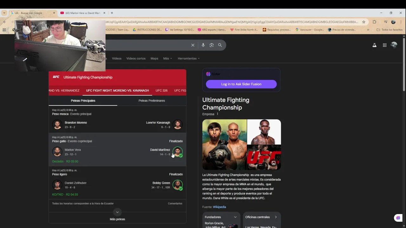The width and height of the screenshot is (406, 228).
Task: Open the 'INSTRUCCIONES DE...' bookmark
Action: click(147, 30)
